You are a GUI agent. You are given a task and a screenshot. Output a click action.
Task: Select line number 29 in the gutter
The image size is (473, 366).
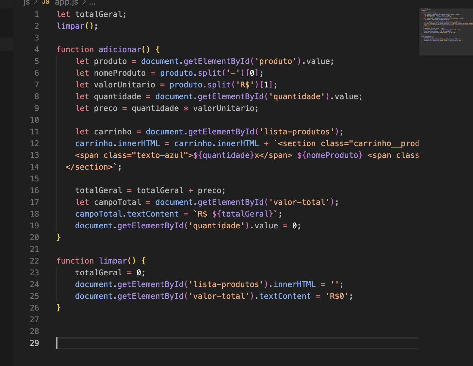[x=34, y=343]
